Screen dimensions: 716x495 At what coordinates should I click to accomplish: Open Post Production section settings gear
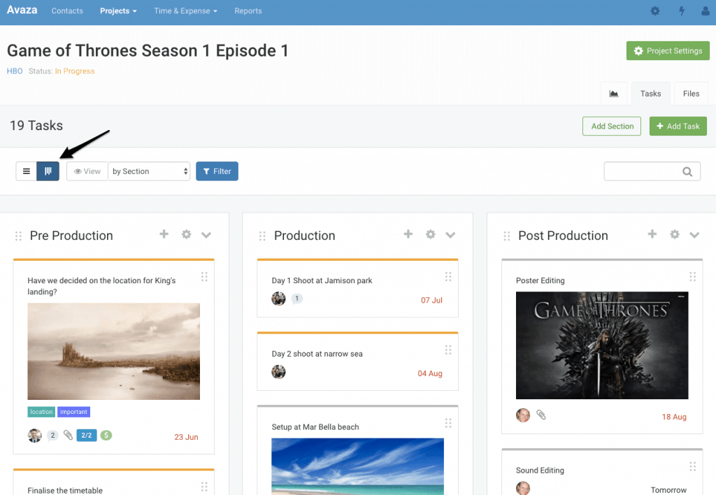click(x=675, y=234)
